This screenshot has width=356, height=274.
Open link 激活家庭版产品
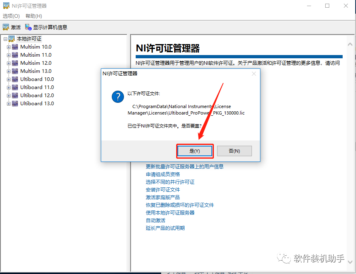coord(163,198)
